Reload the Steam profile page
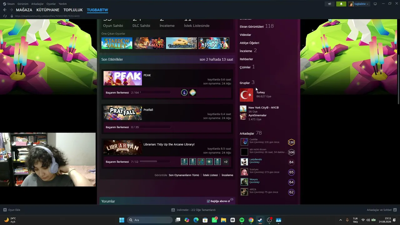This screenshot has width=400, height=225. pyautogui.click(x=5, y=16)
